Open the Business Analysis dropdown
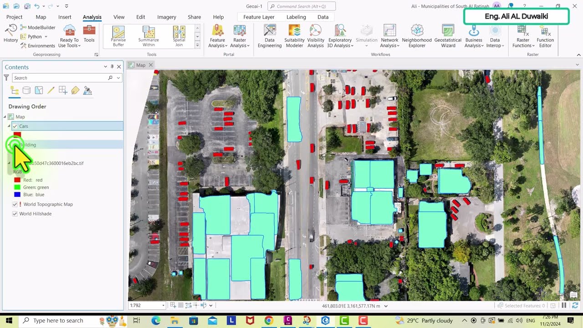The width and height of the screenshot is (583, 328). (x=474, y=36)
